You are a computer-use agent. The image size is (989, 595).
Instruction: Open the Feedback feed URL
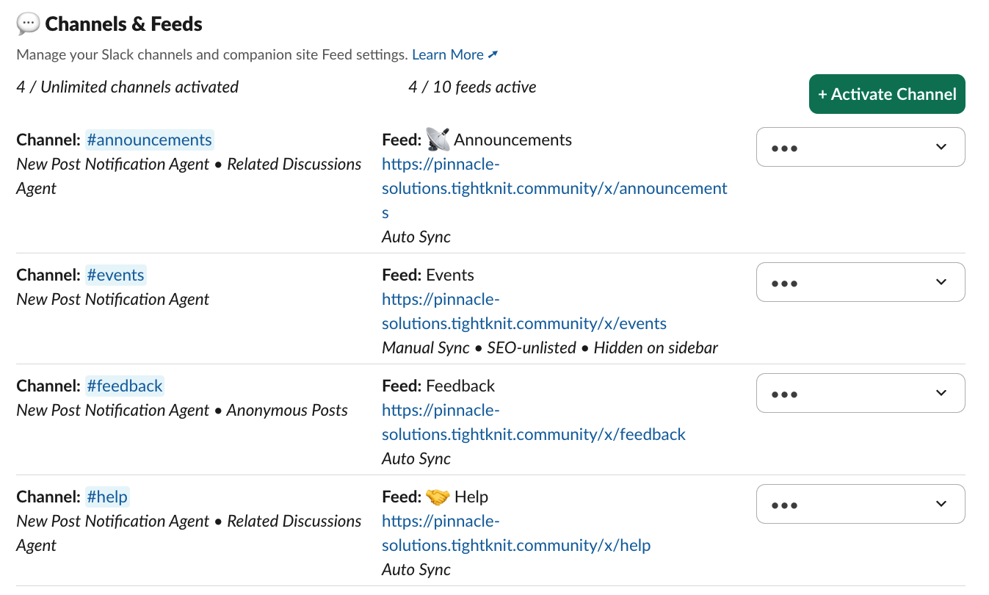[x=533, y=434]
